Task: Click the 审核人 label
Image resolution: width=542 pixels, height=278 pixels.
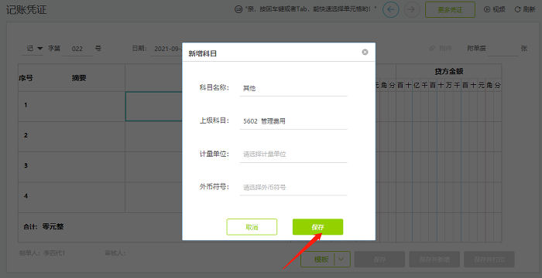Action: 115,253
